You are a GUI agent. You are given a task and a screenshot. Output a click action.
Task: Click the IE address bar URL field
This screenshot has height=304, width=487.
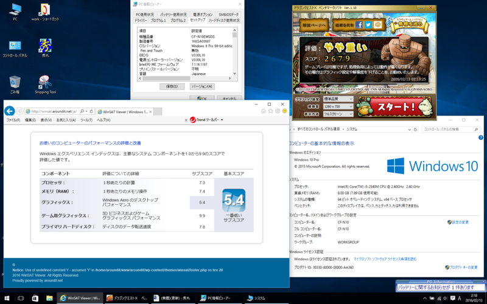54,111
